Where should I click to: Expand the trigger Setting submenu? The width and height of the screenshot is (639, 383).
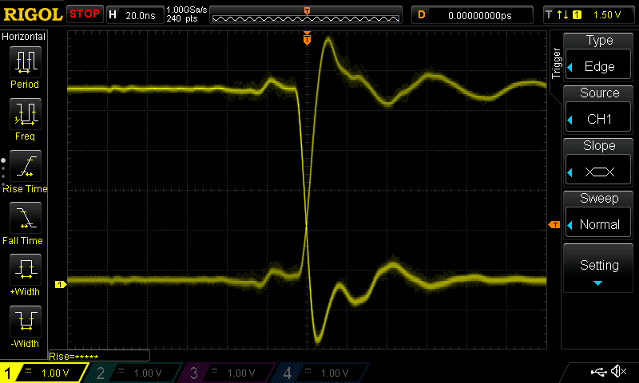tap(599, 269)
